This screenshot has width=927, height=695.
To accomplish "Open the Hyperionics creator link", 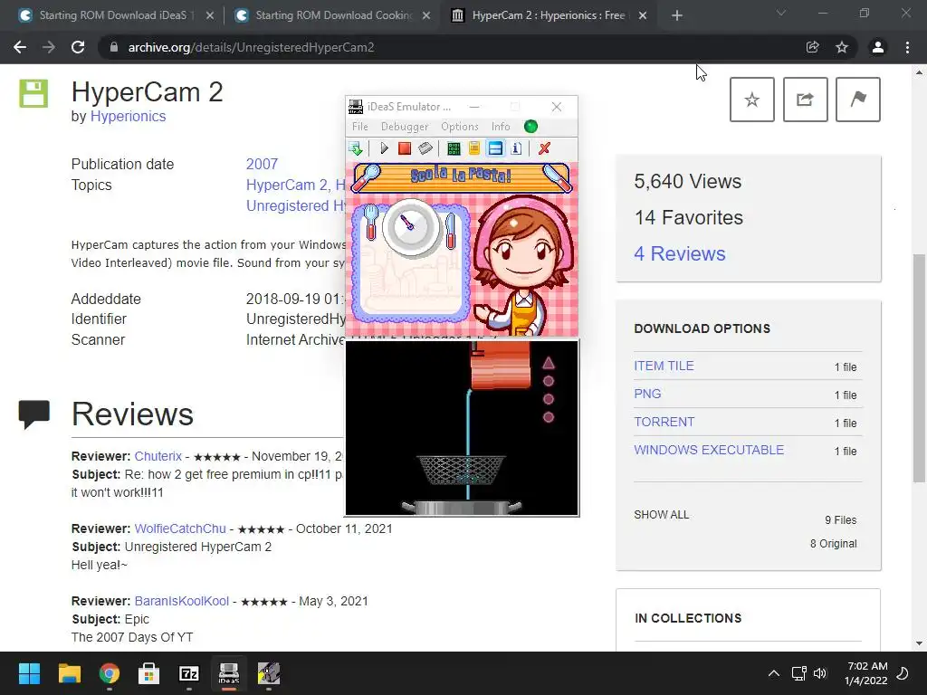I will (x=128, y=117).
